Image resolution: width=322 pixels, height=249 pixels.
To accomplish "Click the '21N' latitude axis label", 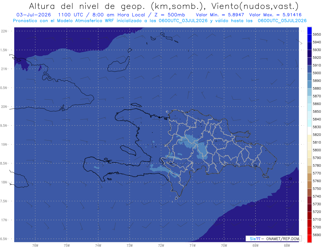I will (x=4, y=69).
